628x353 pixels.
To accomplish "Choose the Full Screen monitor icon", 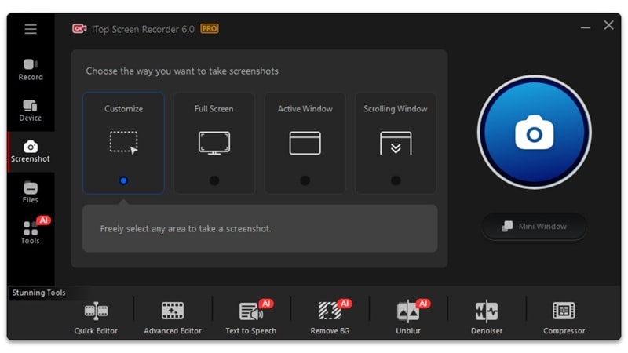I will click(x=214, y=143).
